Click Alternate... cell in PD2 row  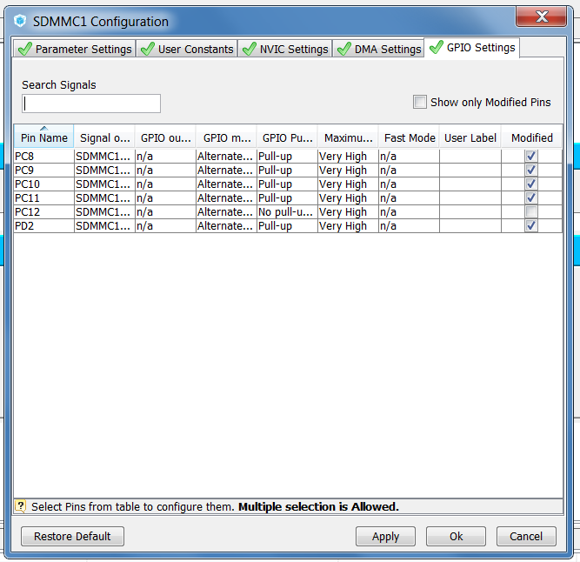[x=227, y=225]
